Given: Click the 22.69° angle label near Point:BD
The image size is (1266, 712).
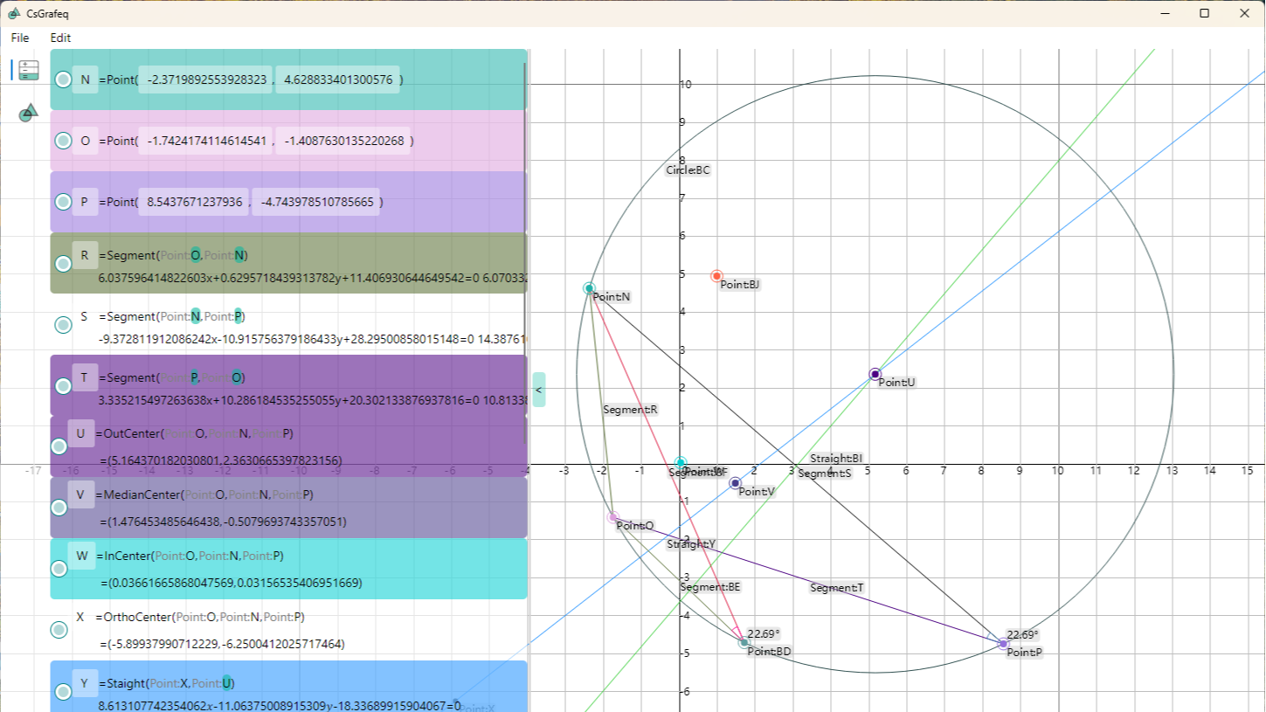Looking at the screenshot, I should click(x=764, y=634).
